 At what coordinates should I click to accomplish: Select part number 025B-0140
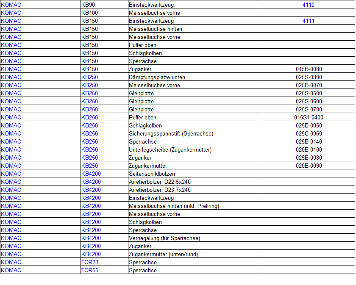pyautogui.click(x=309, y=141)
